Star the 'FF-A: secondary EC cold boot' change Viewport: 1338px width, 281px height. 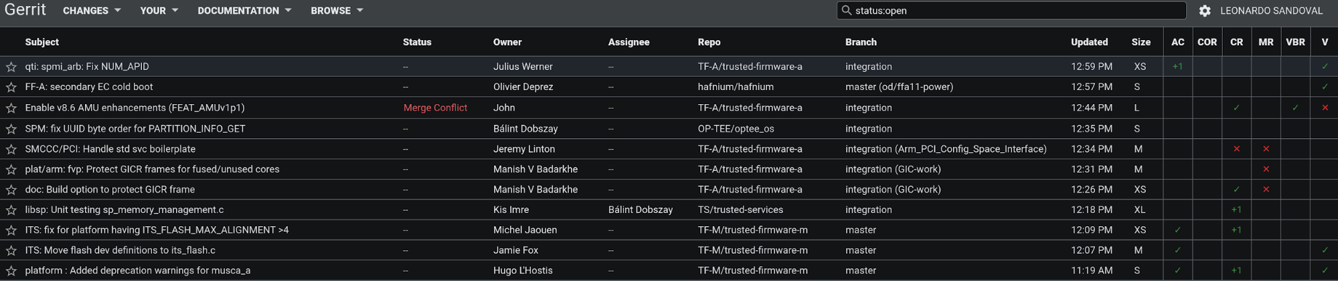pyautogui.click(x=11, y=87)
